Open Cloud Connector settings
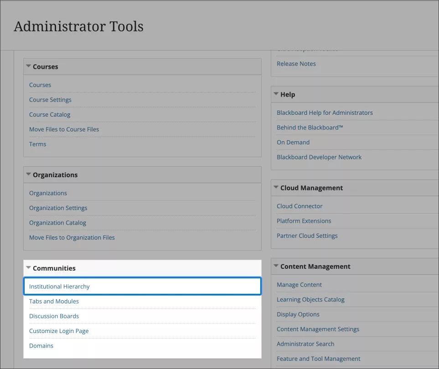 300,206
